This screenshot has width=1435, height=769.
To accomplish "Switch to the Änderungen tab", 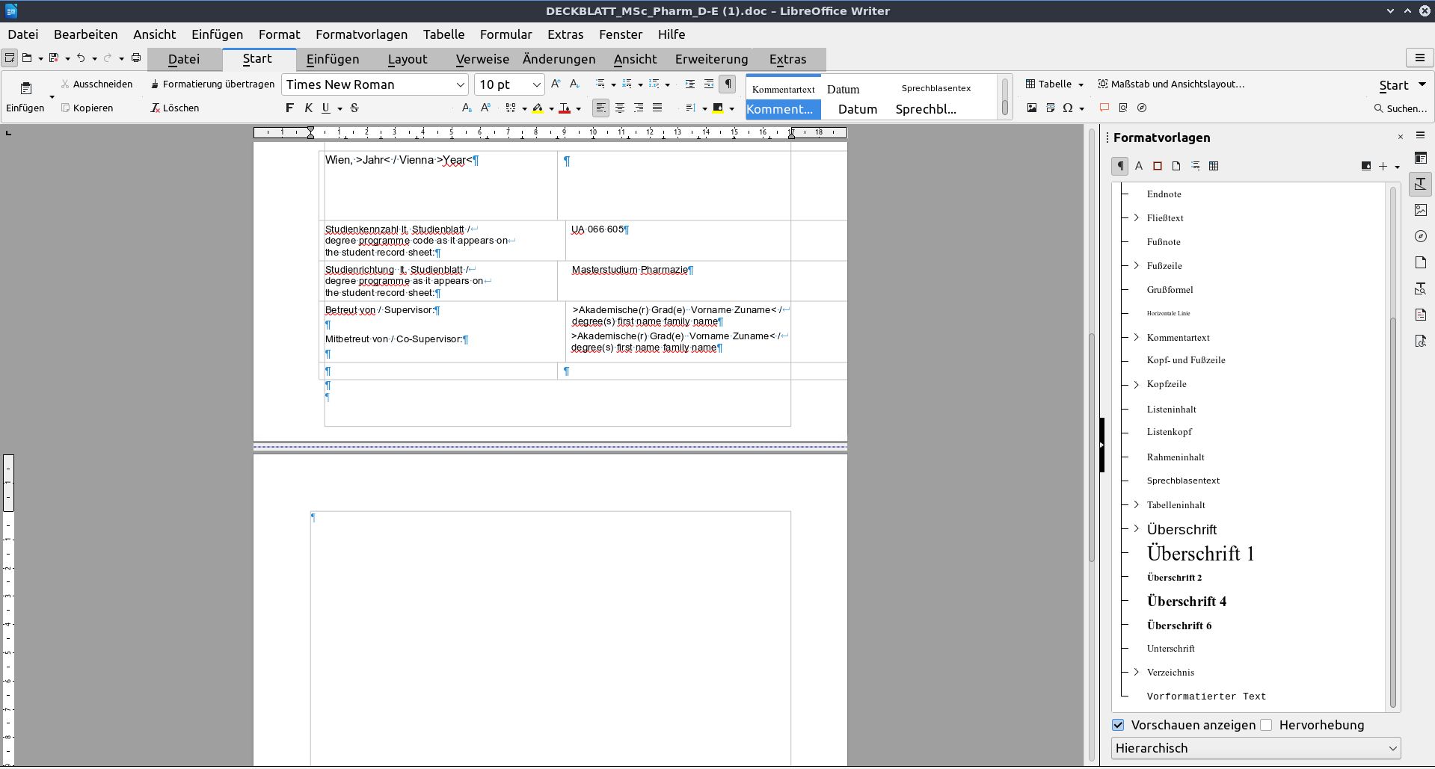I will [x=559, y=59].
